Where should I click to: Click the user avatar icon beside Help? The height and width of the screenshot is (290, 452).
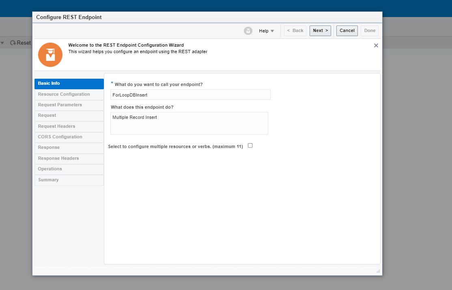(248, 30)
